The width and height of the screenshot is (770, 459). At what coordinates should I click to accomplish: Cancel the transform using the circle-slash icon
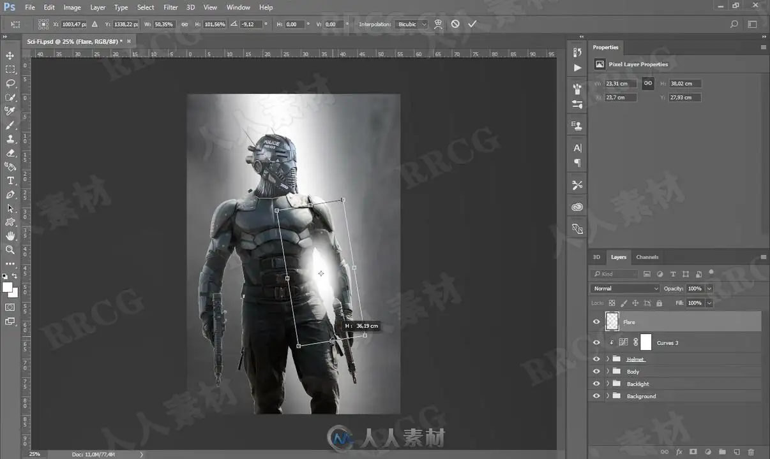coord(455,24)
